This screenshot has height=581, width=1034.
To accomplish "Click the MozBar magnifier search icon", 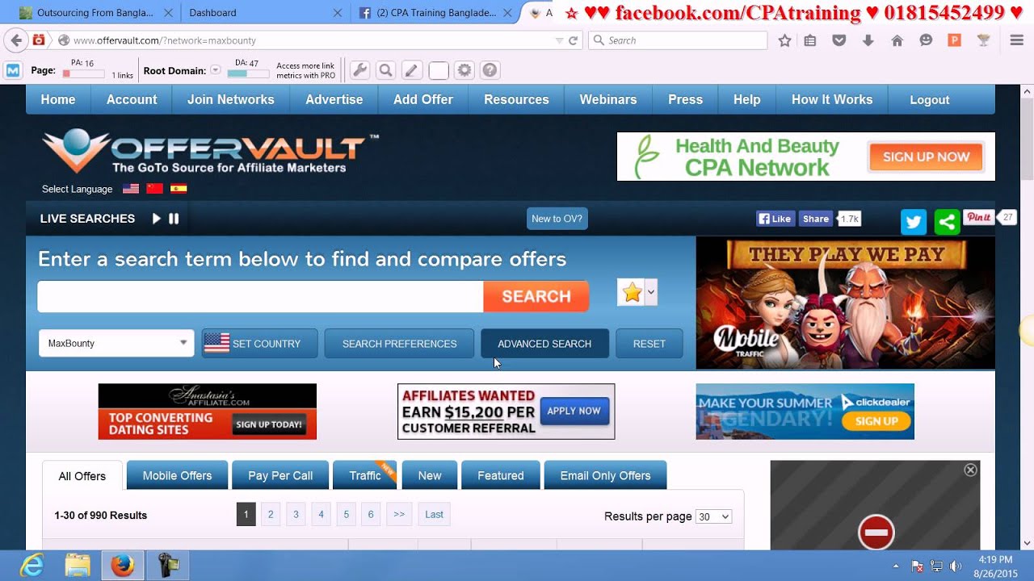I will (x=386, y=70).
